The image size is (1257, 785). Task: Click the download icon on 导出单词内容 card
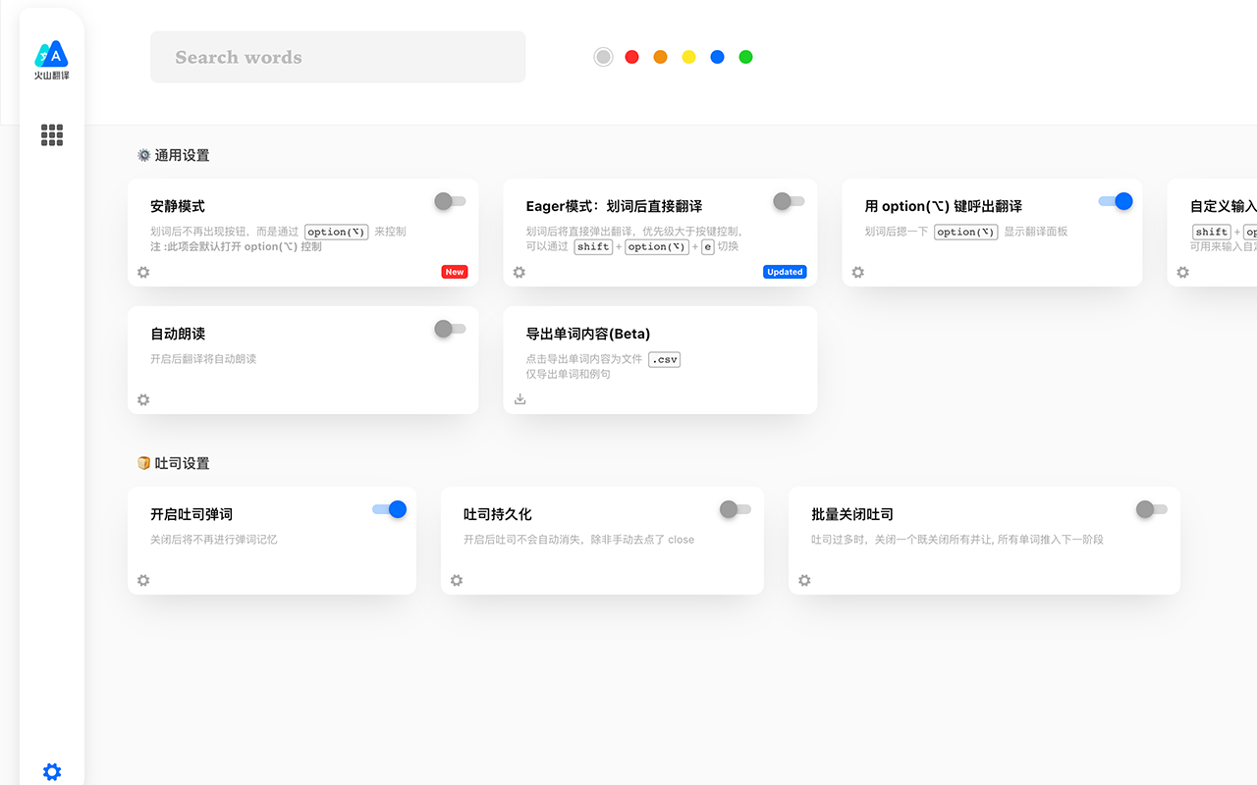point(520,399)
